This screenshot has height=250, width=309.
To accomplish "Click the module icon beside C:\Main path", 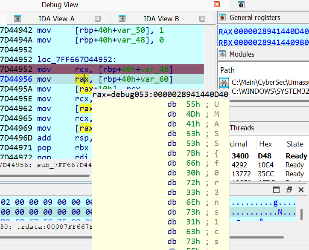I will click(x=224, y=83).
